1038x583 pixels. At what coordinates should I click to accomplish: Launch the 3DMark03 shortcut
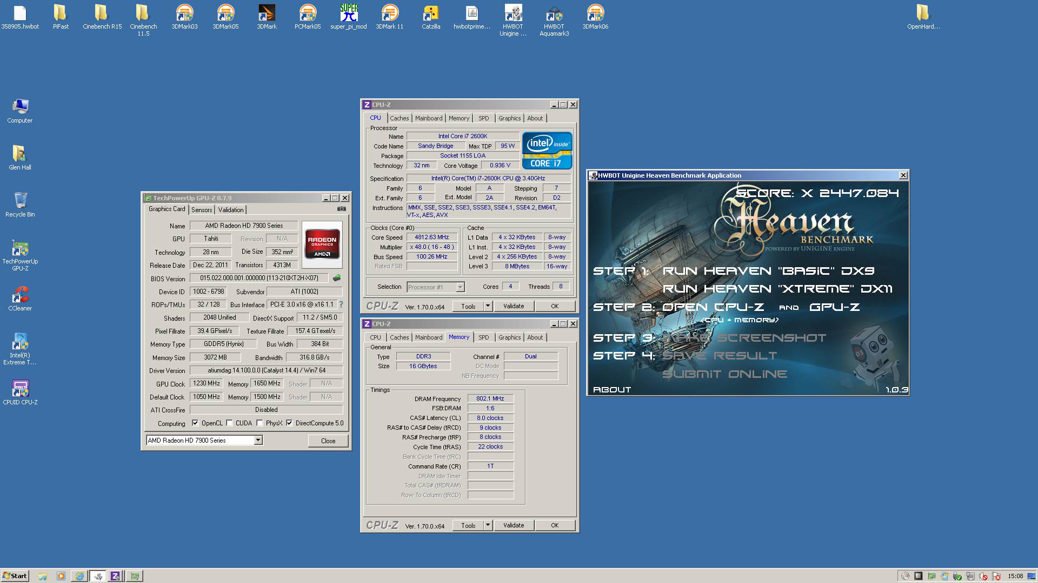point(184,17)
